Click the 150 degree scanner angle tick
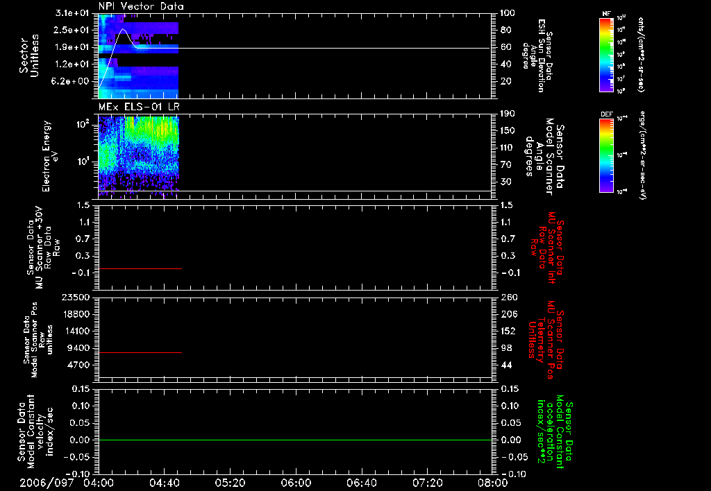This screenshot has height=491, width=711. click(x=508, y=131)
